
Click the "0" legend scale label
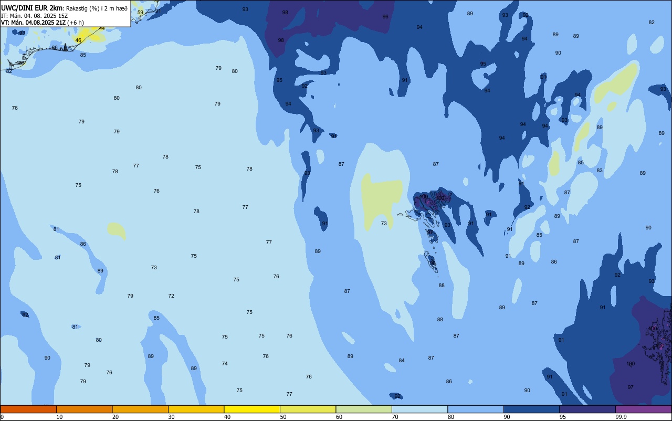[x=2, y=417]
